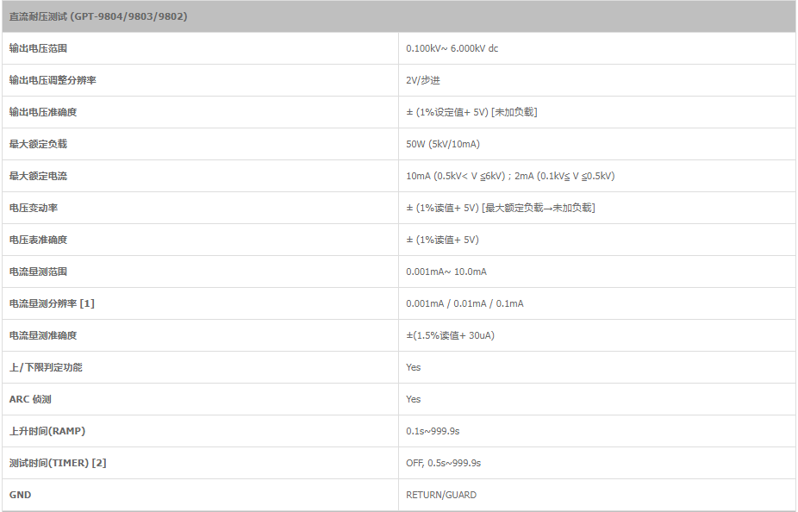Click the 上升时间(RAMP) row label

pyautogui.click(x=47, y=431)
